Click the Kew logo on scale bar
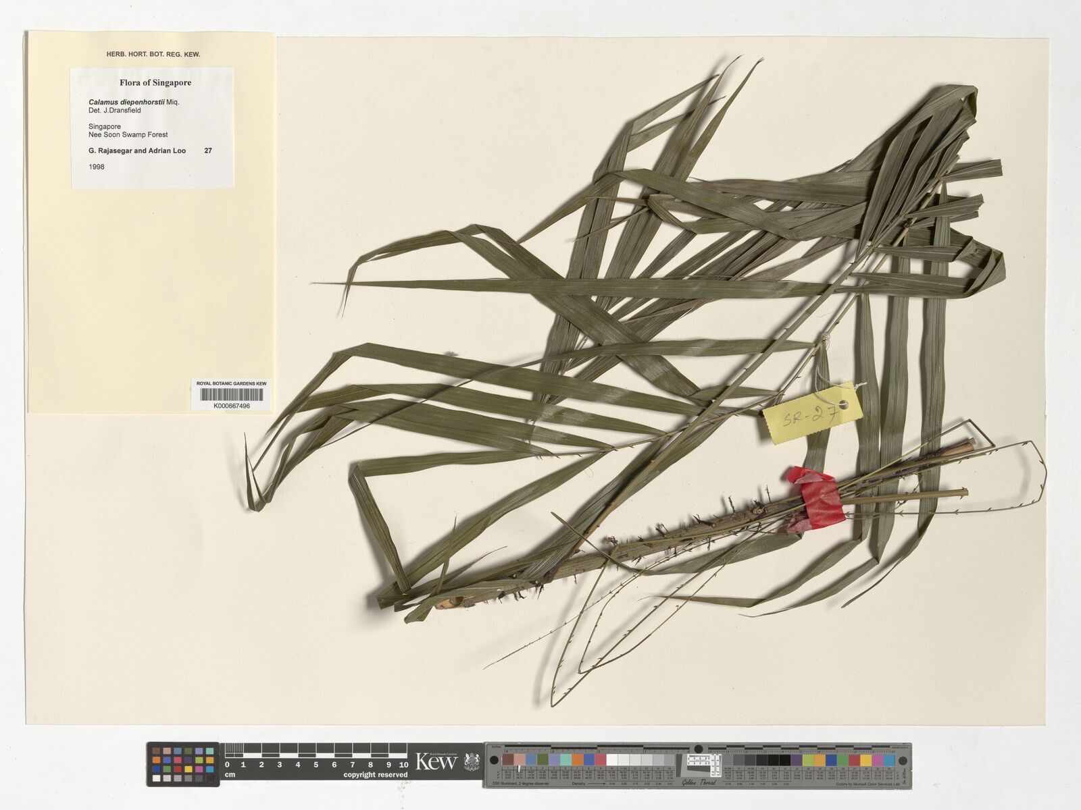The height and width of the screenshot is (810, 1081). pyautogui.click(x=436, y=762)
